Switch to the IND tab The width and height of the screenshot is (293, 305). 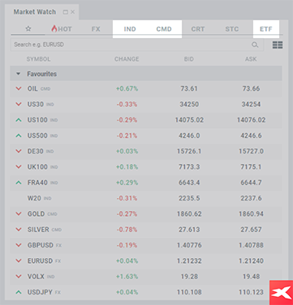[130, 29]
